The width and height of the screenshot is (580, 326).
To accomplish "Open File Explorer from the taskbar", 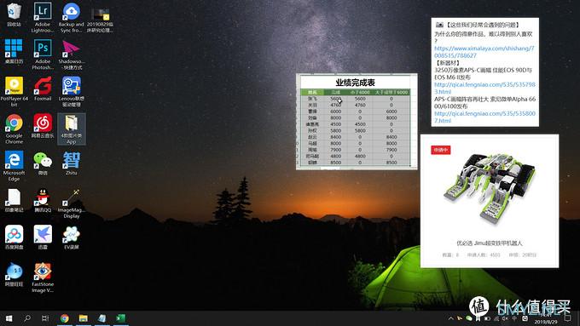I will (x=84, y=318).
